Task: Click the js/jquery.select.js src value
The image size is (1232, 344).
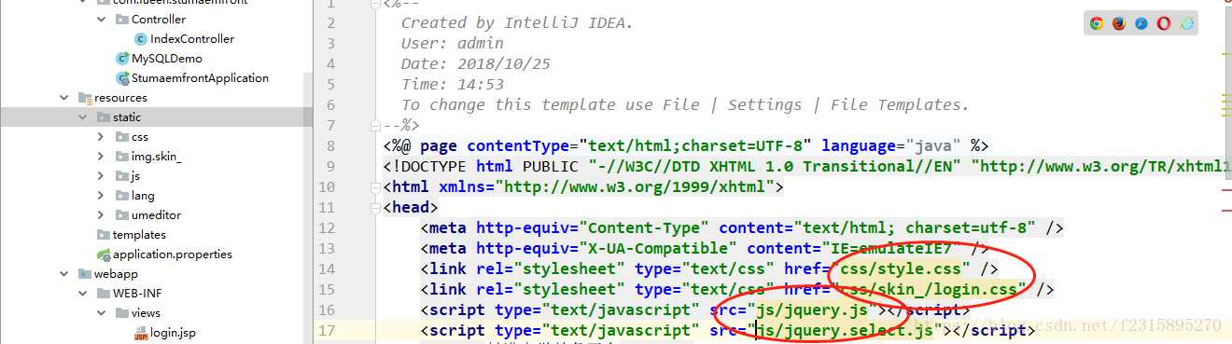Action: click(845, 330)
